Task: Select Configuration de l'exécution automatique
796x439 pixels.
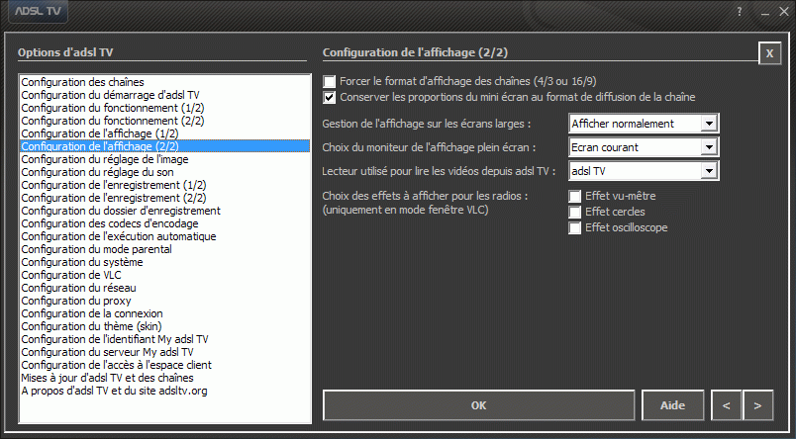Action: (165, 236)
